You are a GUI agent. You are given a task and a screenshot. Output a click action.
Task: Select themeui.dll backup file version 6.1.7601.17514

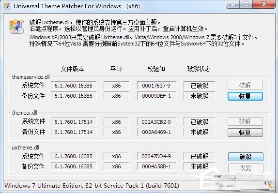(x=74, y=132)
